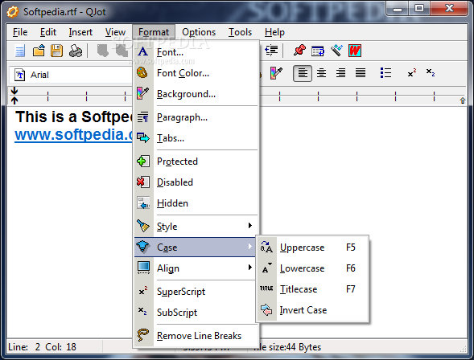Toggle center align in formatting toolbar
The height and width of the screenshot is (360, 474).
[x=321, y=73]
